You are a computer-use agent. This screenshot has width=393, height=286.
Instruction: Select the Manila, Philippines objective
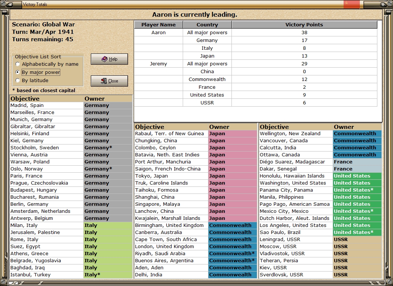(296, 197)
